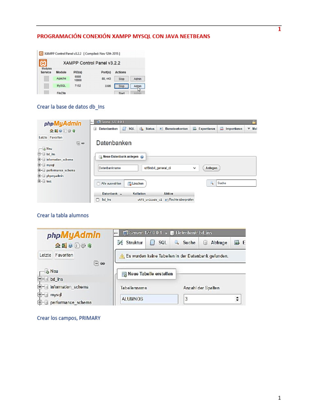
Task: Check the bd_ins row checkbox
Action: (x=98, y=200)
